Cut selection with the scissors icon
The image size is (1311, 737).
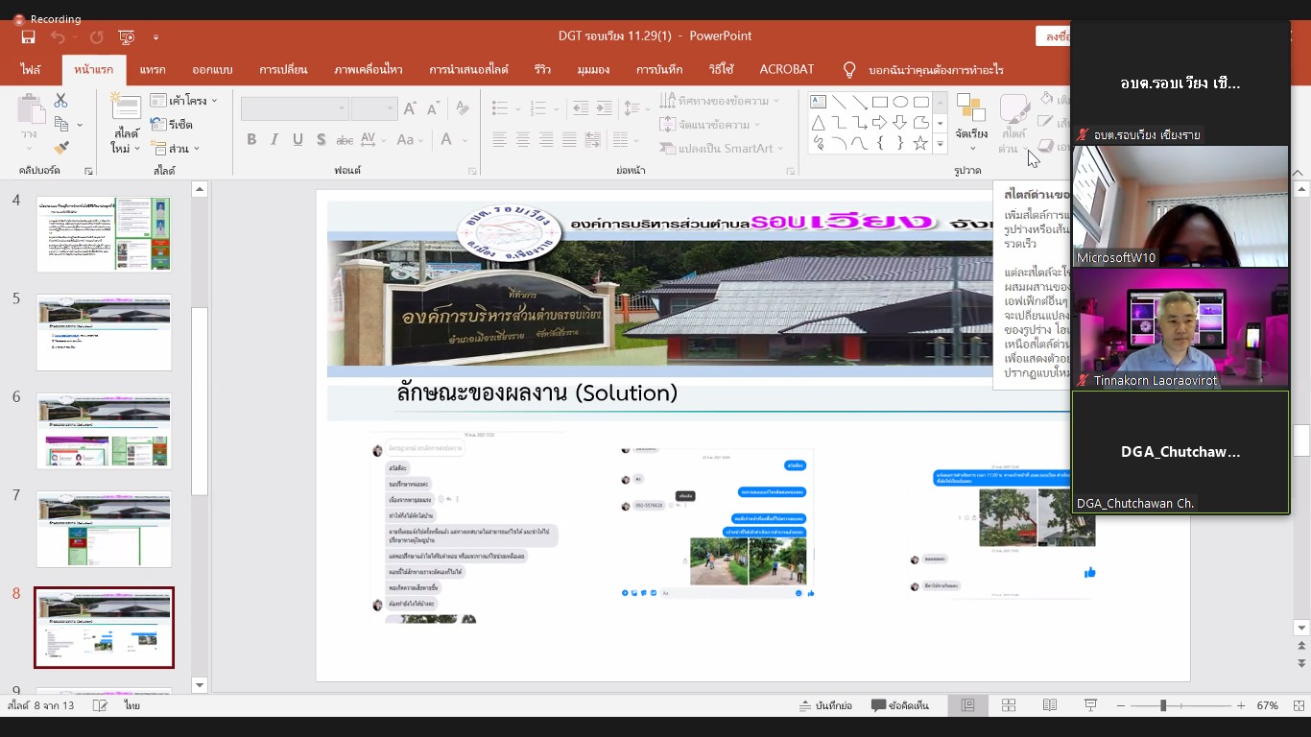(x=60, y=100)
